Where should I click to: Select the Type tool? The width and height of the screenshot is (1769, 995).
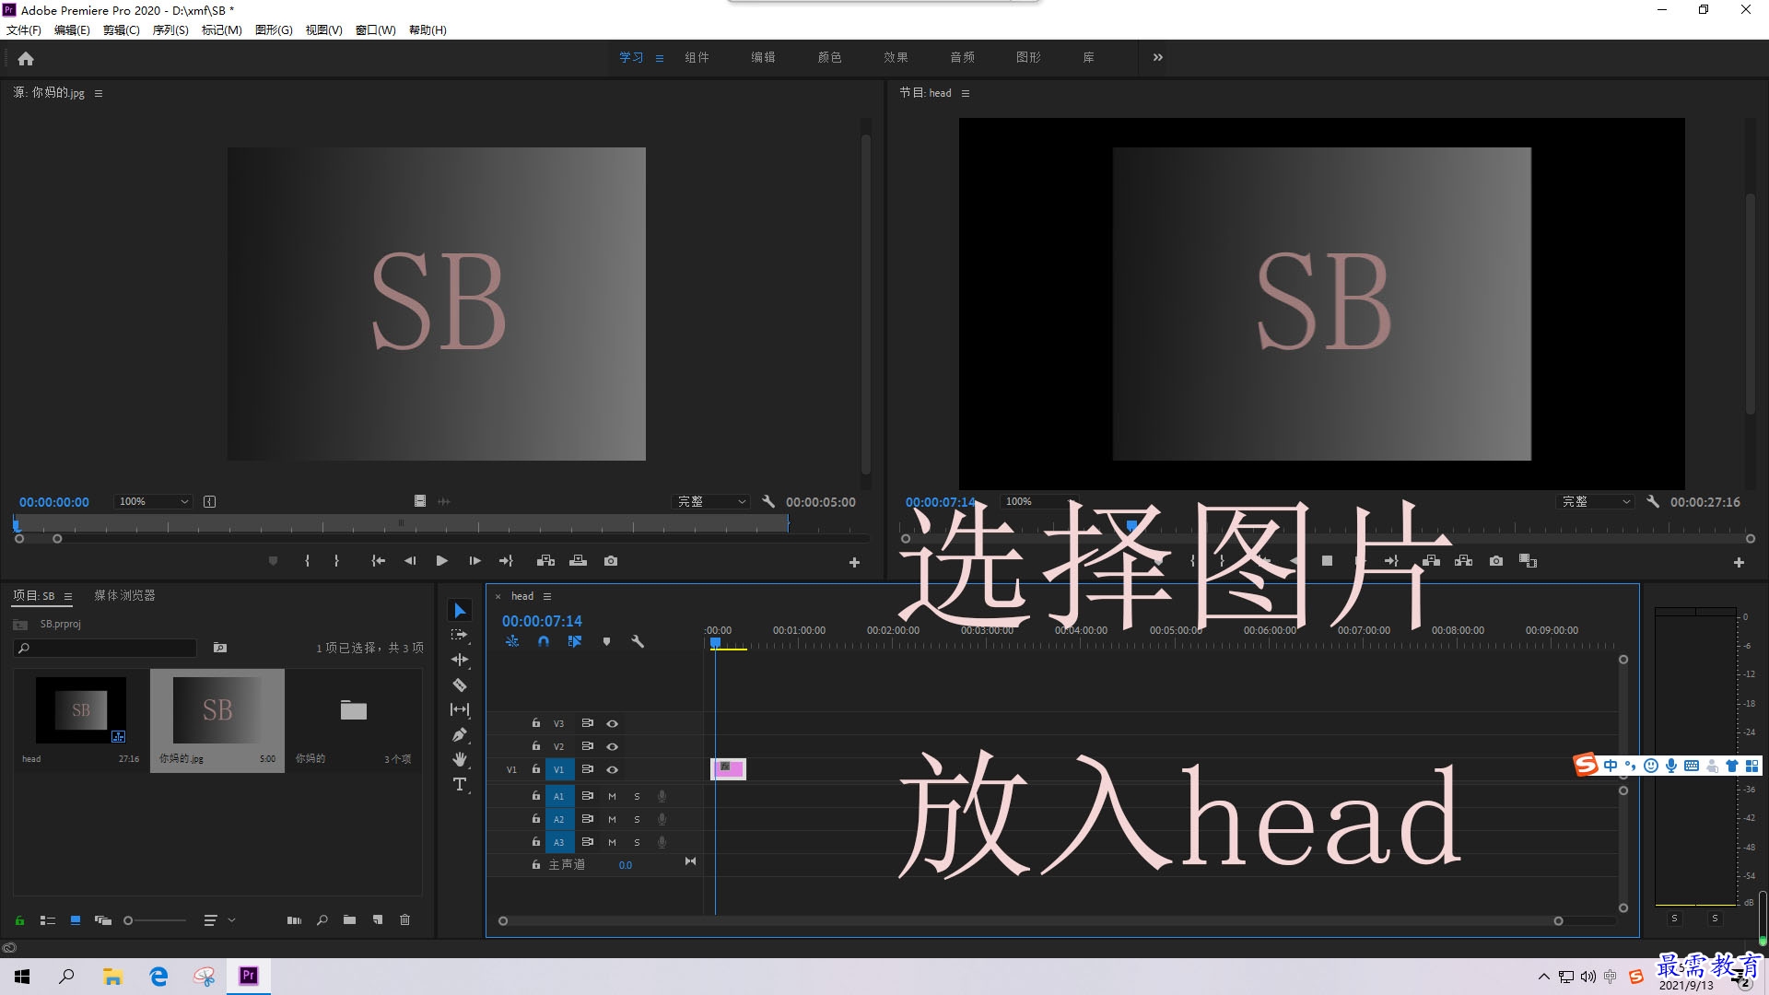tap(460, 784)
